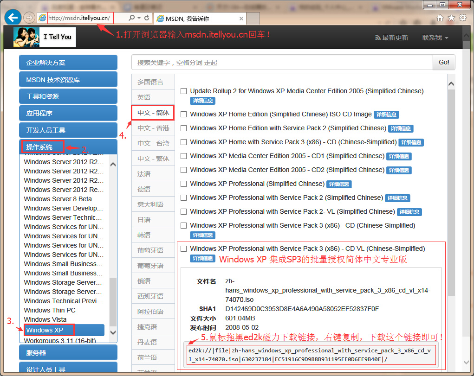
Task: Check Update Rollup 2 for Media Center checkbox
Action: (183, 91)
